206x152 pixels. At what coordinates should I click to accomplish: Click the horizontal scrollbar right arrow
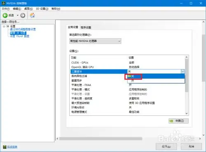(200, 139)
